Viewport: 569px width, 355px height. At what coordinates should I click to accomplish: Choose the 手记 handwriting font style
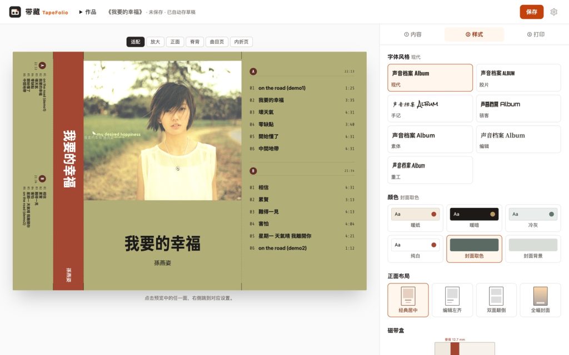(430, 108)
